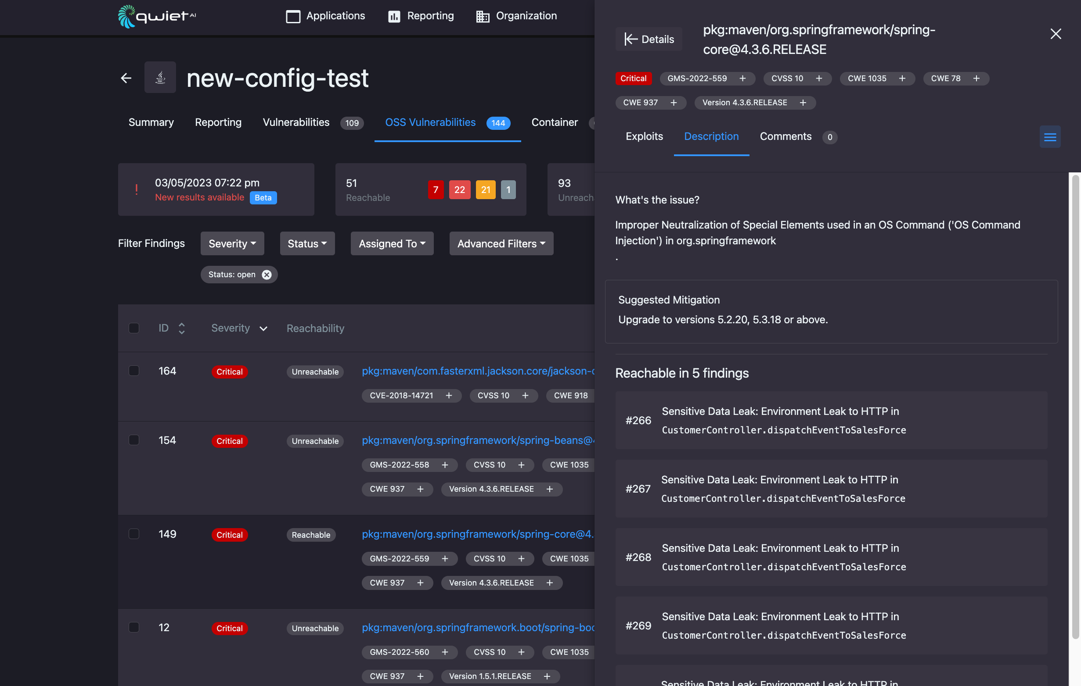1081x686 pixels.
Task: Click the Details back button
Action: coord(649,39)
